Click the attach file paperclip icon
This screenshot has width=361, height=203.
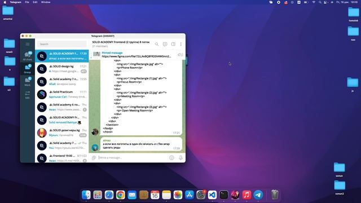(x=94, y=158)
